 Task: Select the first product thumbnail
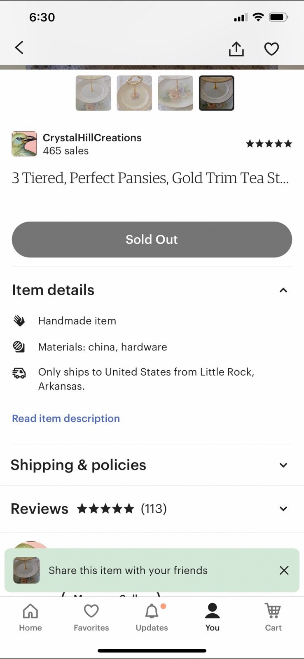[93, 93]
